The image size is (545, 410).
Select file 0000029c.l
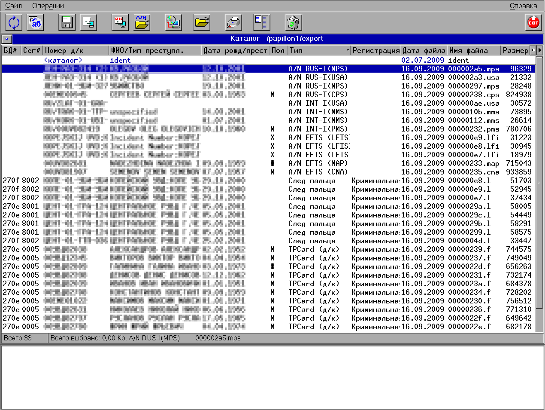269,215
